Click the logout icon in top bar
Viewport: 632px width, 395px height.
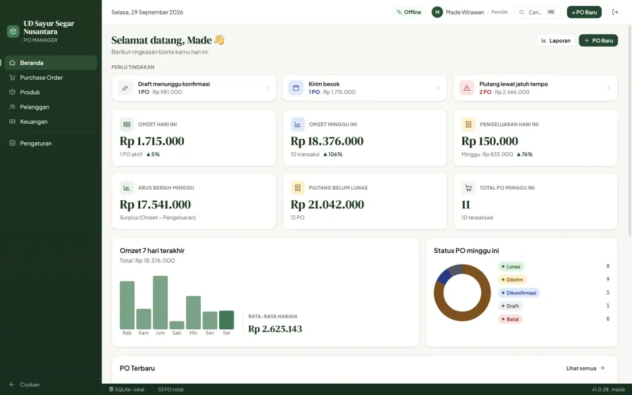(x=615, y=12)
